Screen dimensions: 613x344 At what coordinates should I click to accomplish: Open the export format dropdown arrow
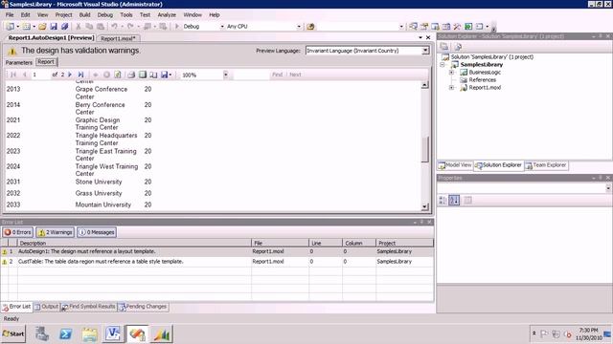[170, 75]
